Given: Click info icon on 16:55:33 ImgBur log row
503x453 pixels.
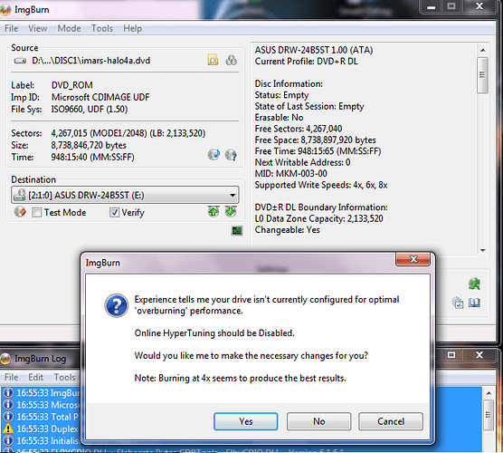Looking at the screenshot, I should (x=8, y=392).
